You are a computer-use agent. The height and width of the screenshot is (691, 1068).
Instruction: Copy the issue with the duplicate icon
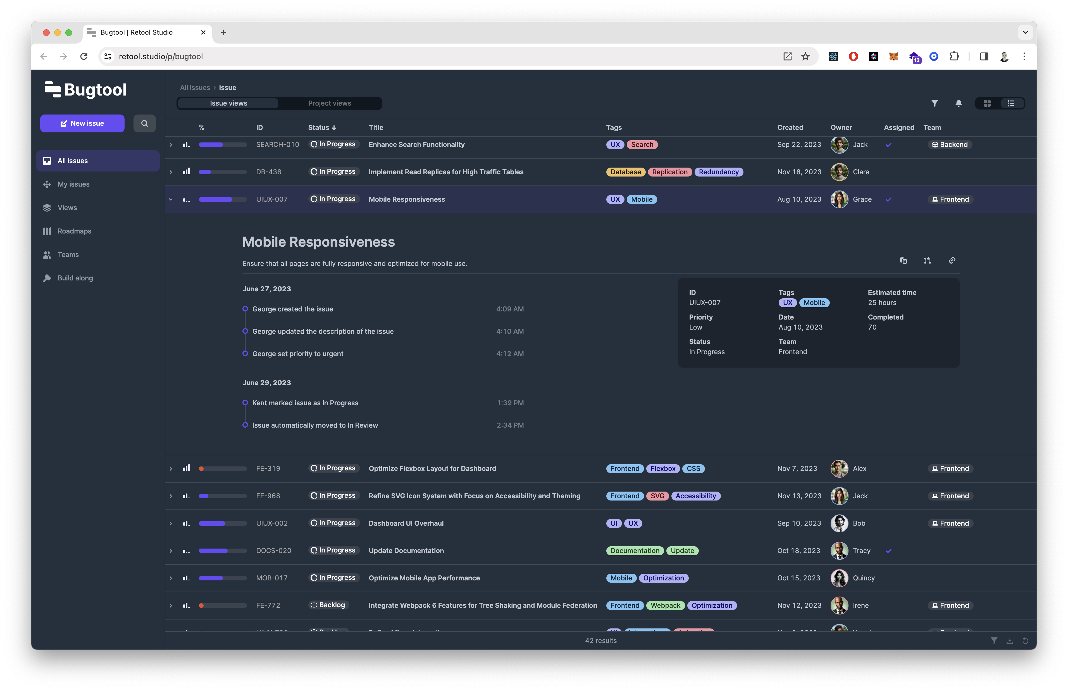(x=903, y=260)
